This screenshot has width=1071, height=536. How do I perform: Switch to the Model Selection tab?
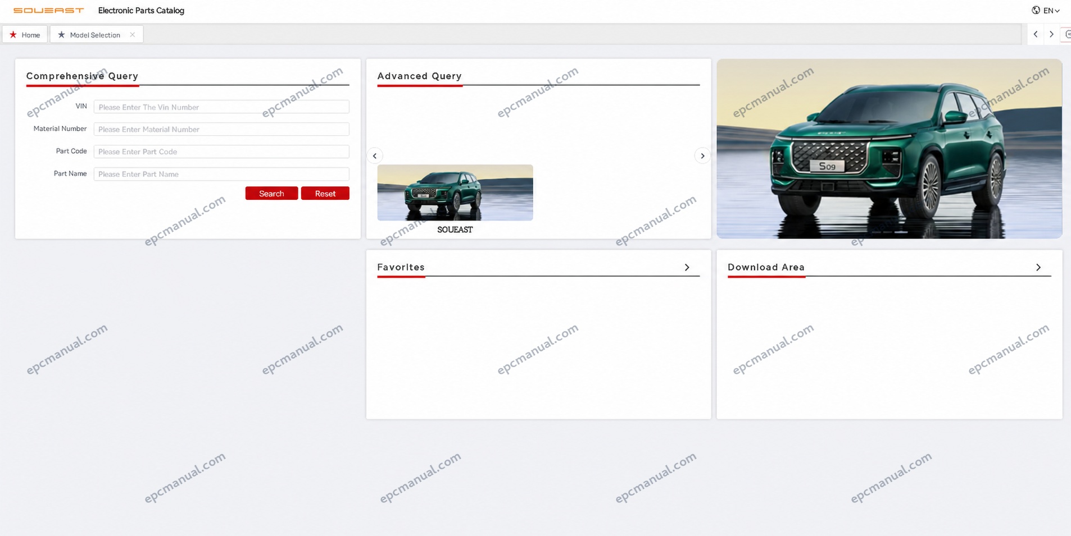coord(96,35)
